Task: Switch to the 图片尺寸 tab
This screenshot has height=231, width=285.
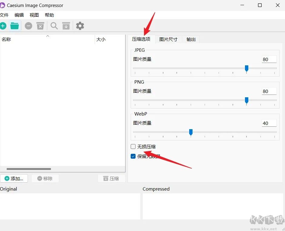Action: point(168,39)
